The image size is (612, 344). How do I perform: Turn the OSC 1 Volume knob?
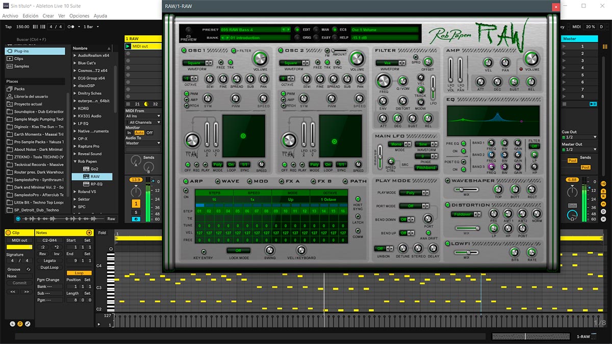click(260, 59)
